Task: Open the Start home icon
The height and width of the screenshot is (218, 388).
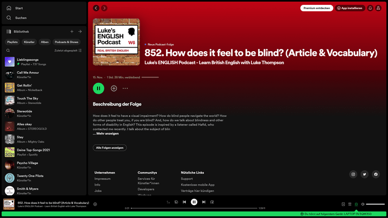Action: coord(9,8)
